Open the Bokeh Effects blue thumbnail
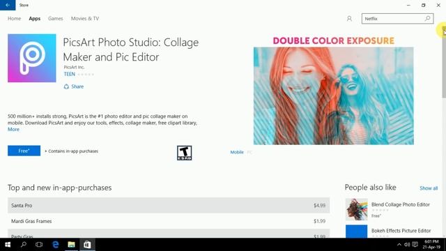Screen dimensions: 446x251 click(357, 231)
